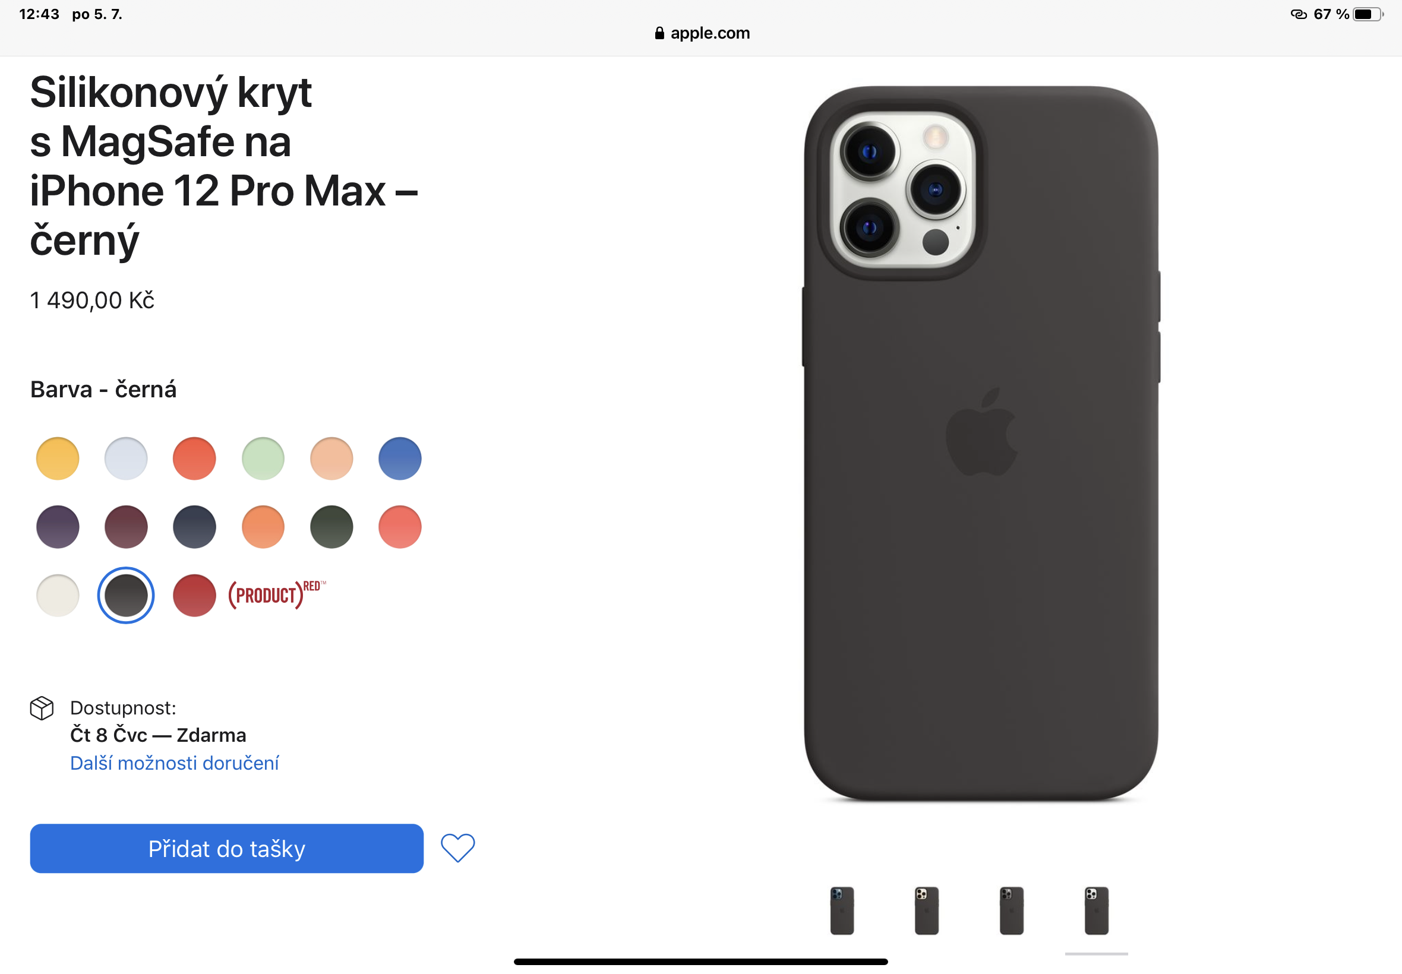
Task: Tap the delivery box icon
Action: coord(42,708)
